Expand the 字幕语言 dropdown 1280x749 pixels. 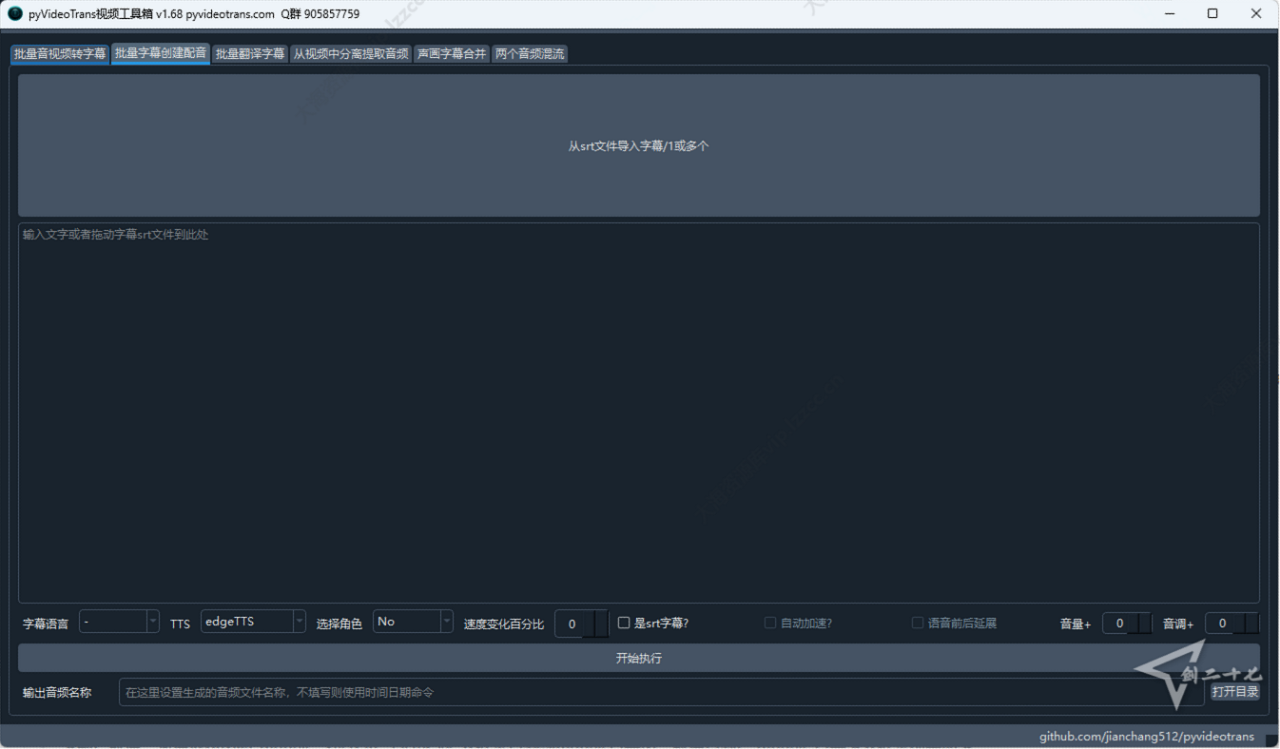pyautogui.click(x=119, y=622)
